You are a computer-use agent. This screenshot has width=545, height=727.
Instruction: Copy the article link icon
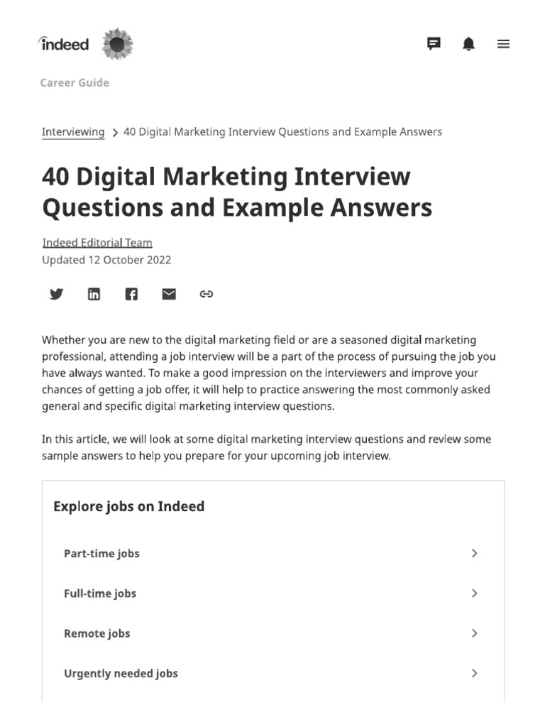click(x=207, y=294)
